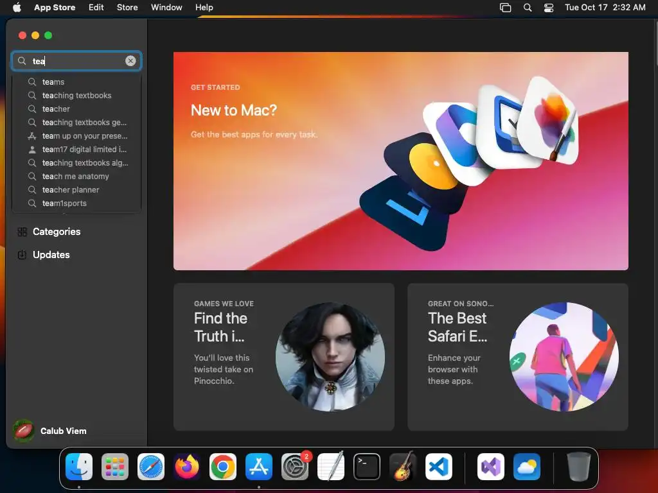Click the person icon beside 'team17 digital limited'

click(32, 149)
